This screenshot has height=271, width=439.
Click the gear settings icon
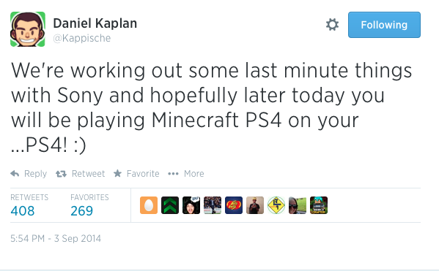(x=332, y=25)
